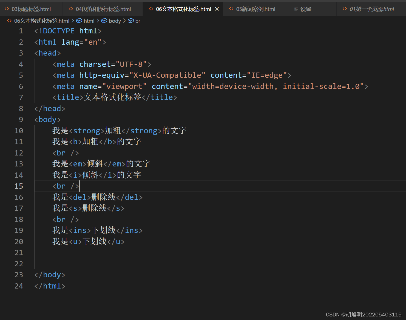This screenshot has width=406, height=320.
Task: Close the 06文本格式化标签.html tab
Action: [x=217, y=9]
